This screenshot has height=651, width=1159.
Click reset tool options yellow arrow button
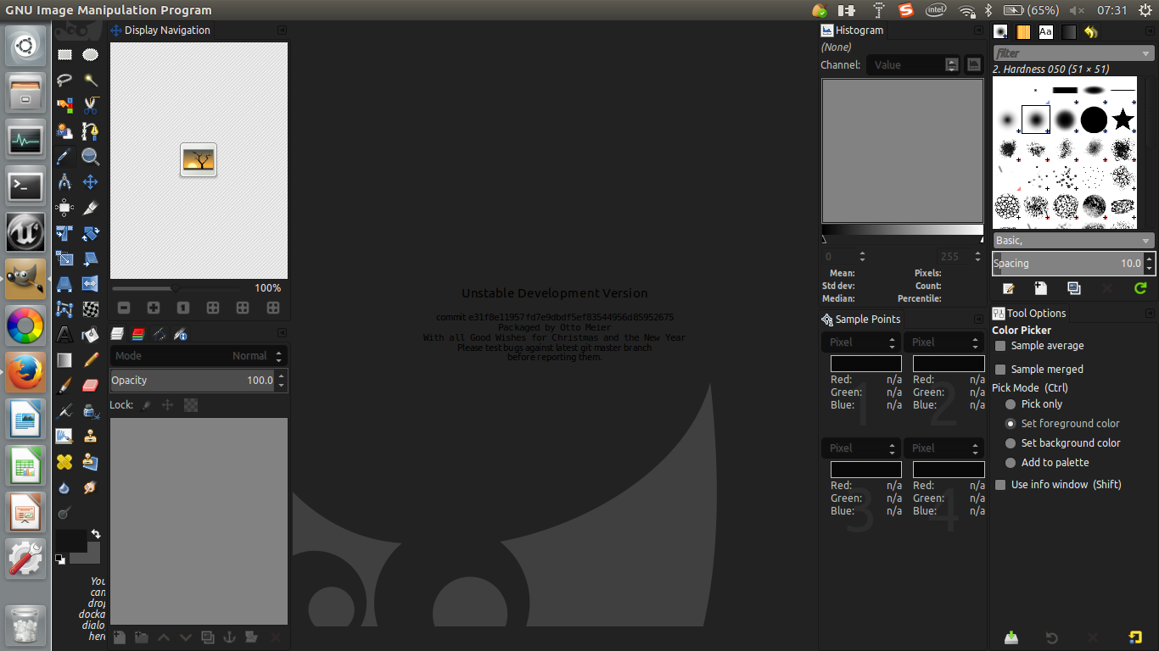[1134, 637]
